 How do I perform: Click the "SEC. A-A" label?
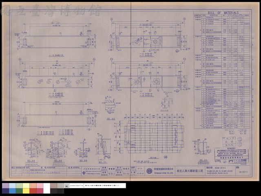pyautogui.click(x=31, y=161)
